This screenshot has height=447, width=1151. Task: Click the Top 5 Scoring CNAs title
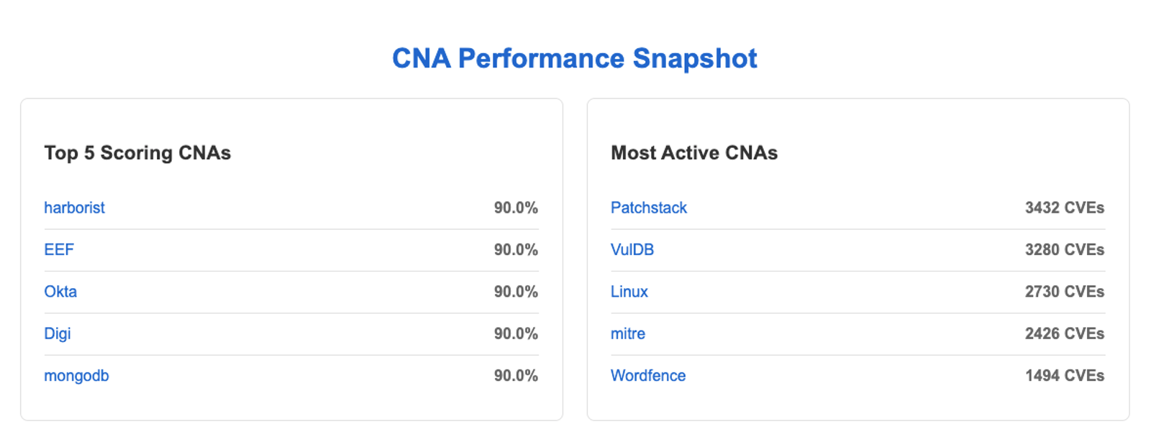click(x=137, y=152)
